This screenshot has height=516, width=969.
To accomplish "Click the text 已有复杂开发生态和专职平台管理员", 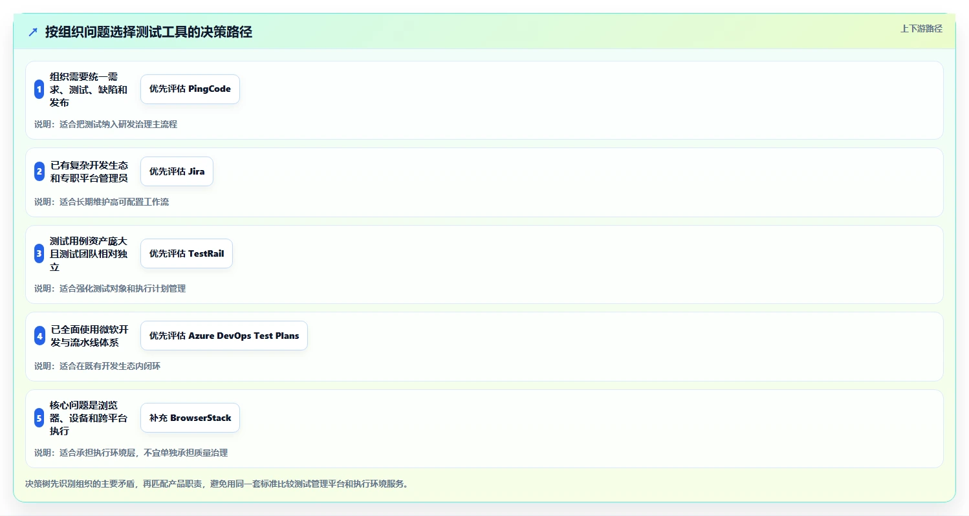I will tap(89, 171).
